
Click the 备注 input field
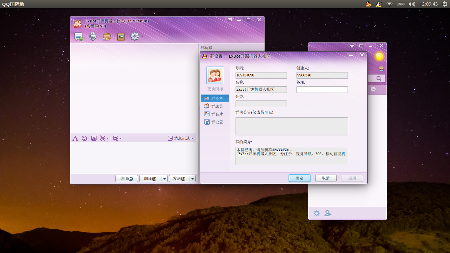[x=322, y=90]
